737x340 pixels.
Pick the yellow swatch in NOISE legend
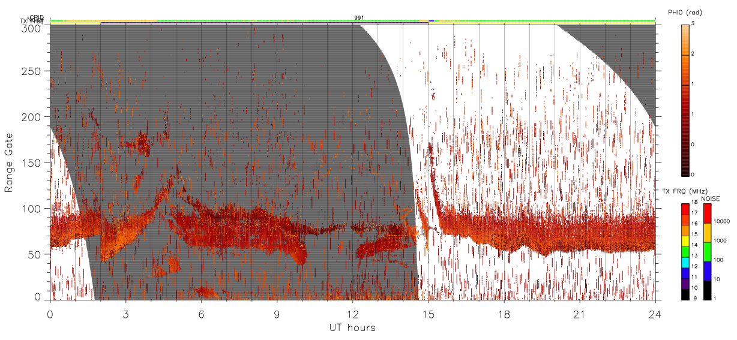tap(707, 233)
